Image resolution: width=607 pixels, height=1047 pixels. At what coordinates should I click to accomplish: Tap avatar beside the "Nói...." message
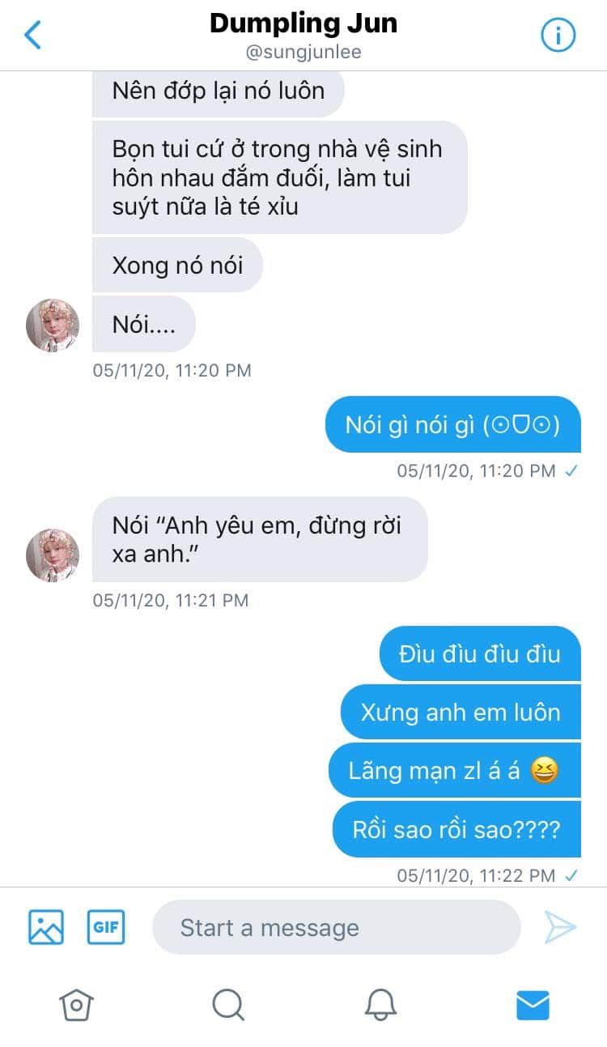click(x=53, y=325)
